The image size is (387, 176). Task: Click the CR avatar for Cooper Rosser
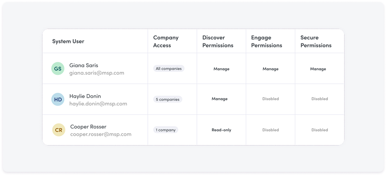(59, 130)
